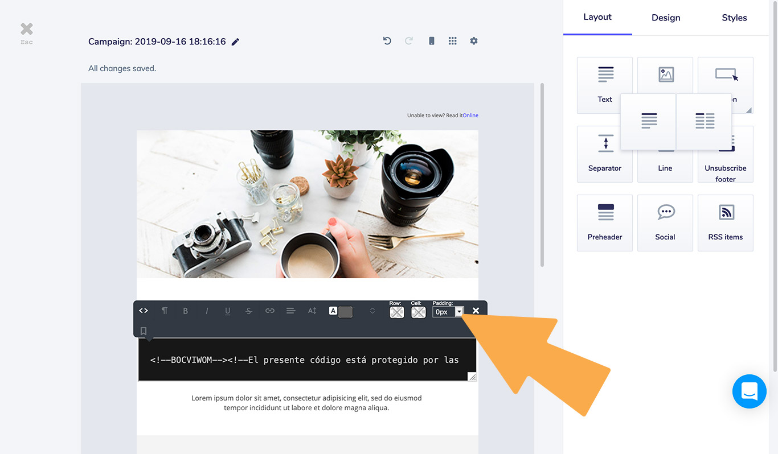Toggle italic formatting
778x454 pixels.
tap(207, 311)
